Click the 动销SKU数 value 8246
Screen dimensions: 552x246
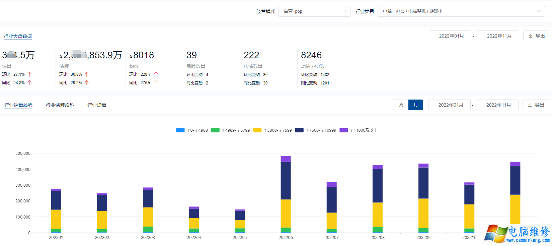(x=311, y=55)
